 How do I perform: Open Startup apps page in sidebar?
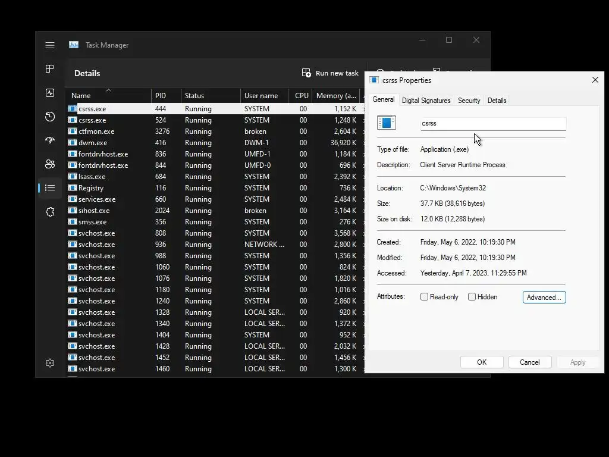click(50, 140)
